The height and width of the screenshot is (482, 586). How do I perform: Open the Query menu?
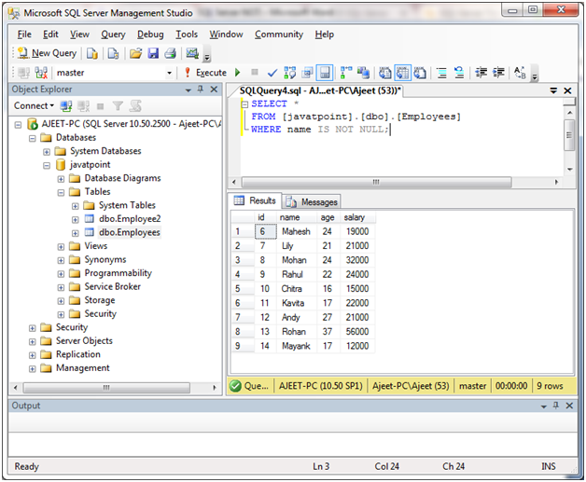(x=113, y=34)
